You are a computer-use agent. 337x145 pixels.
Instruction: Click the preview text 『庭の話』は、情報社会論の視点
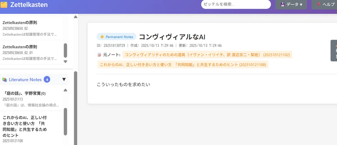click(31, 105)
